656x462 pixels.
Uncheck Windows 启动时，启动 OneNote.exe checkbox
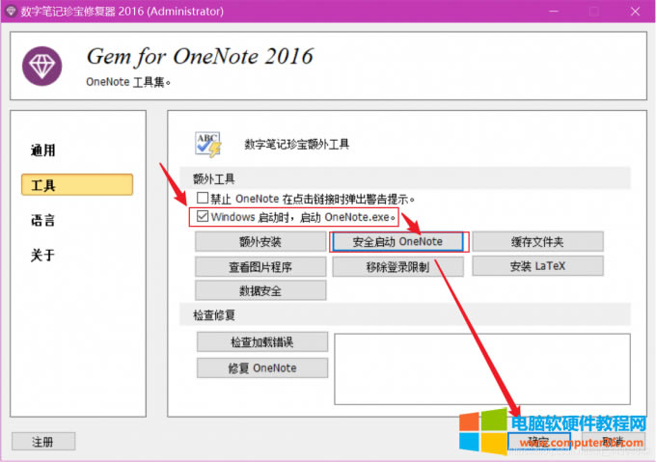pos(203,216)
